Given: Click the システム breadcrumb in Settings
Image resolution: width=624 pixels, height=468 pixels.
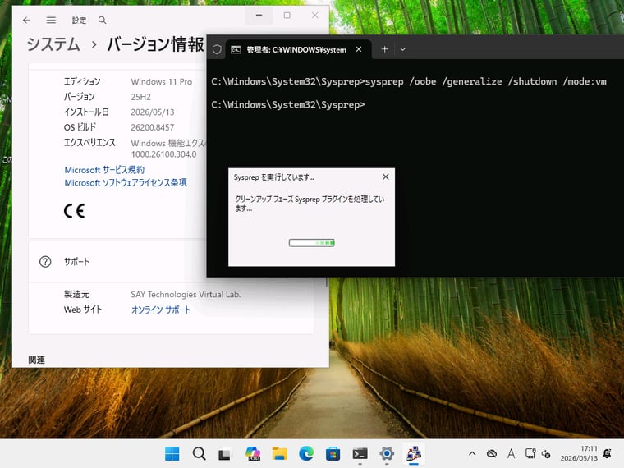Looking at the screenshot, I should coord(53,44).
